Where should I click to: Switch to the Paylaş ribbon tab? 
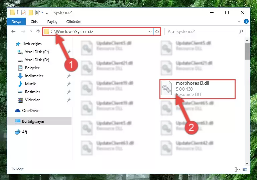[52, 22]
